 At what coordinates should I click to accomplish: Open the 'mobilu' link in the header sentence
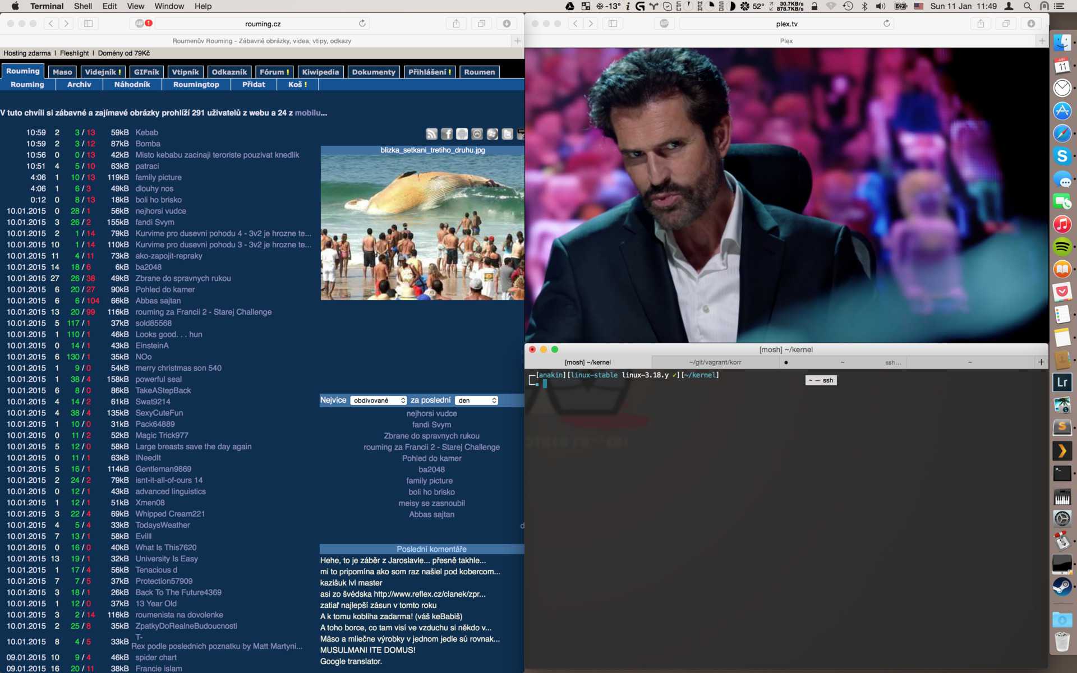pos(308,113)
